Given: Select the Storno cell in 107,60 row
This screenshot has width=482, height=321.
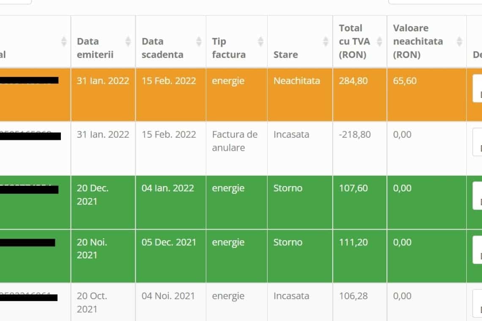Looking at the screenshot, I should 288,188.
